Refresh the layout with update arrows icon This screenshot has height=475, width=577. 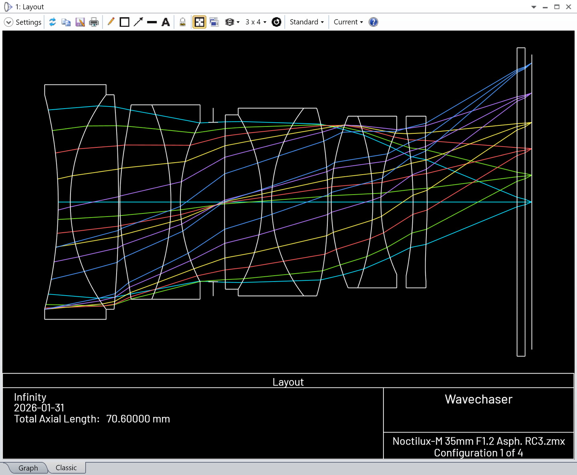tap(52, 22)
